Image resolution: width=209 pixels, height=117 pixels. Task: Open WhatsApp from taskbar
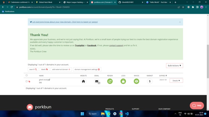click(x=109, y=114)
